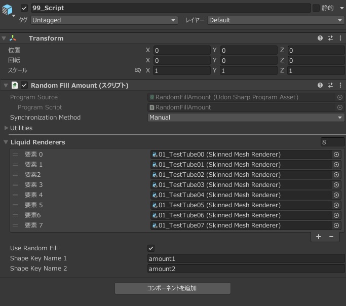Click the position Y value field
346x306 pixels.
click(x=249, y=50)
